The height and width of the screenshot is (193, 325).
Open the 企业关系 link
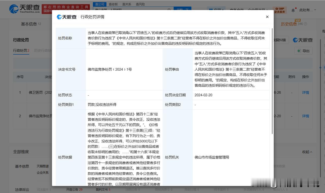tap(43, 173)
